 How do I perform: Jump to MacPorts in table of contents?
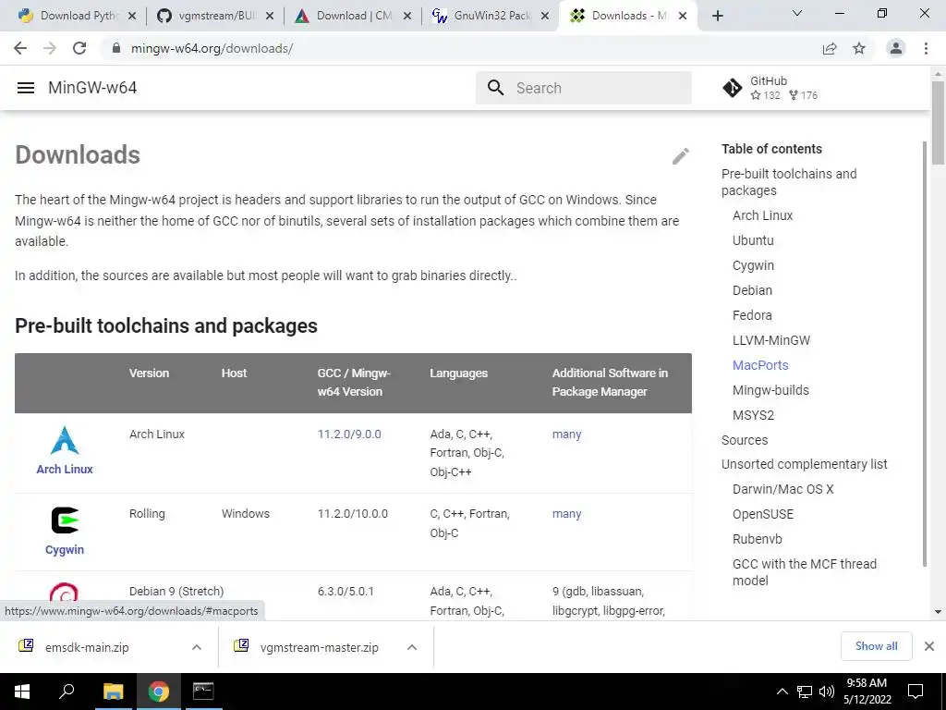tap(760, 365)
